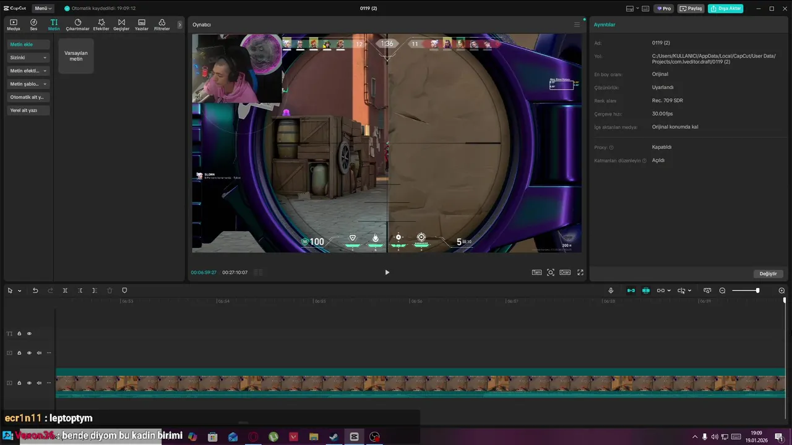Select Metin ekle in the sidebar
This screenshot has width=792, height=445.
coord(28,44)
